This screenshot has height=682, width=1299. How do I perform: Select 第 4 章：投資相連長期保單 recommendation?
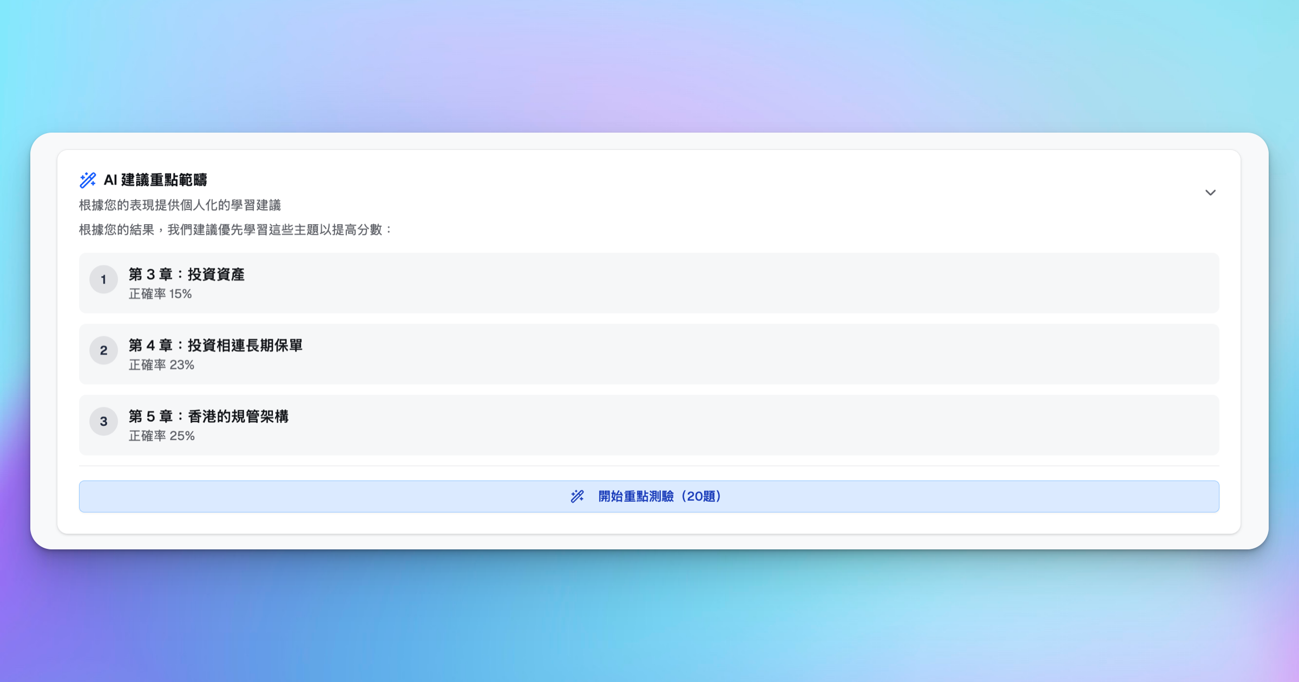pos(649,354)
